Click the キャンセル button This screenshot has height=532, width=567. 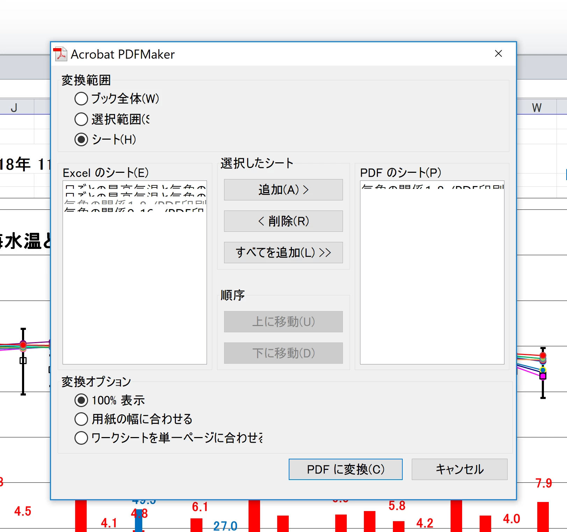(459, 469)
